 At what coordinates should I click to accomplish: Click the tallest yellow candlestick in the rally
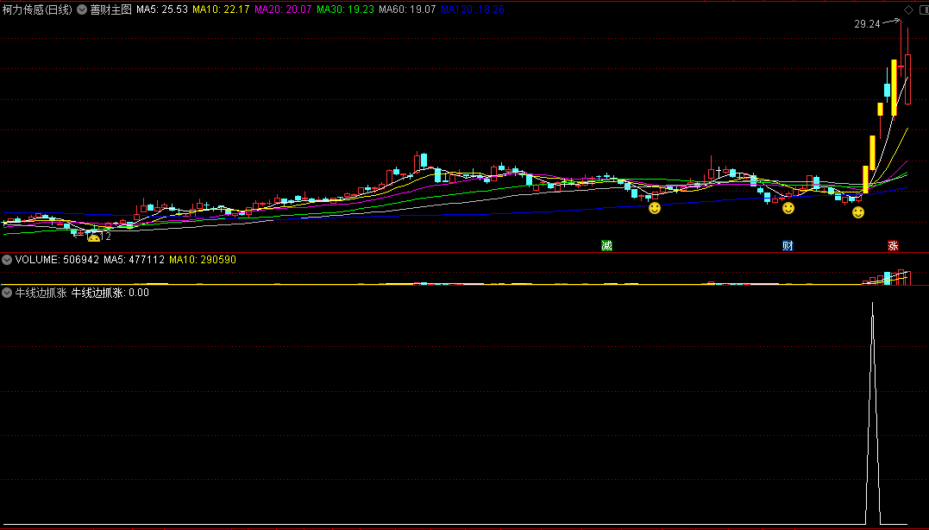[x=894, y=88]
